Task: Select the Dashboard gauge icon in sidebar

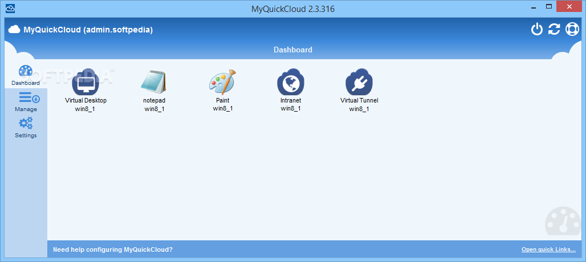Action: tap(26, 71)
